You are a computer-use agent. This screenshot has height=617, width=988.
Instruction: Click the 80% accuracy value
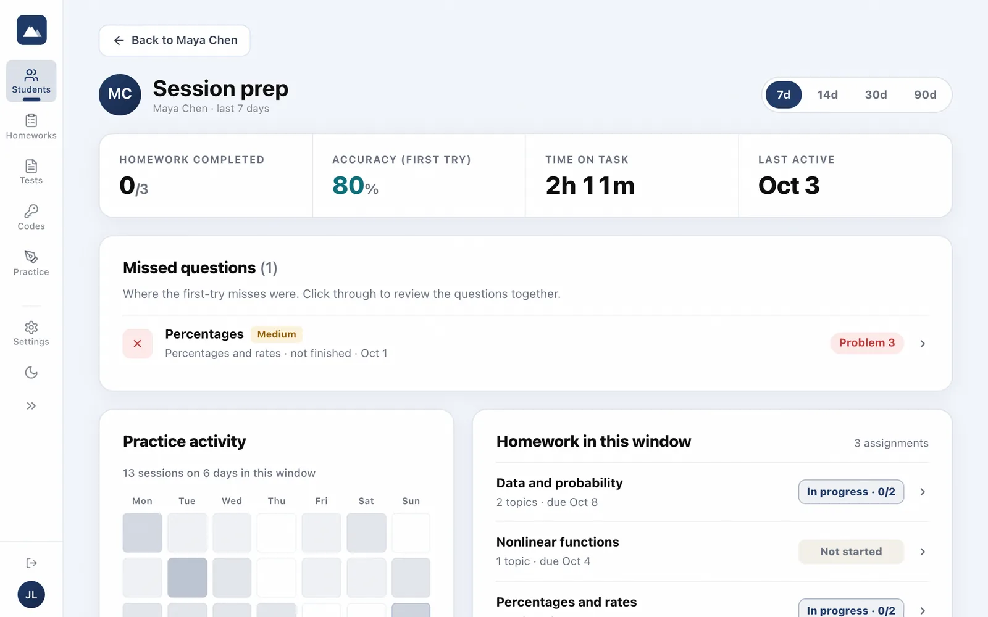355,186
